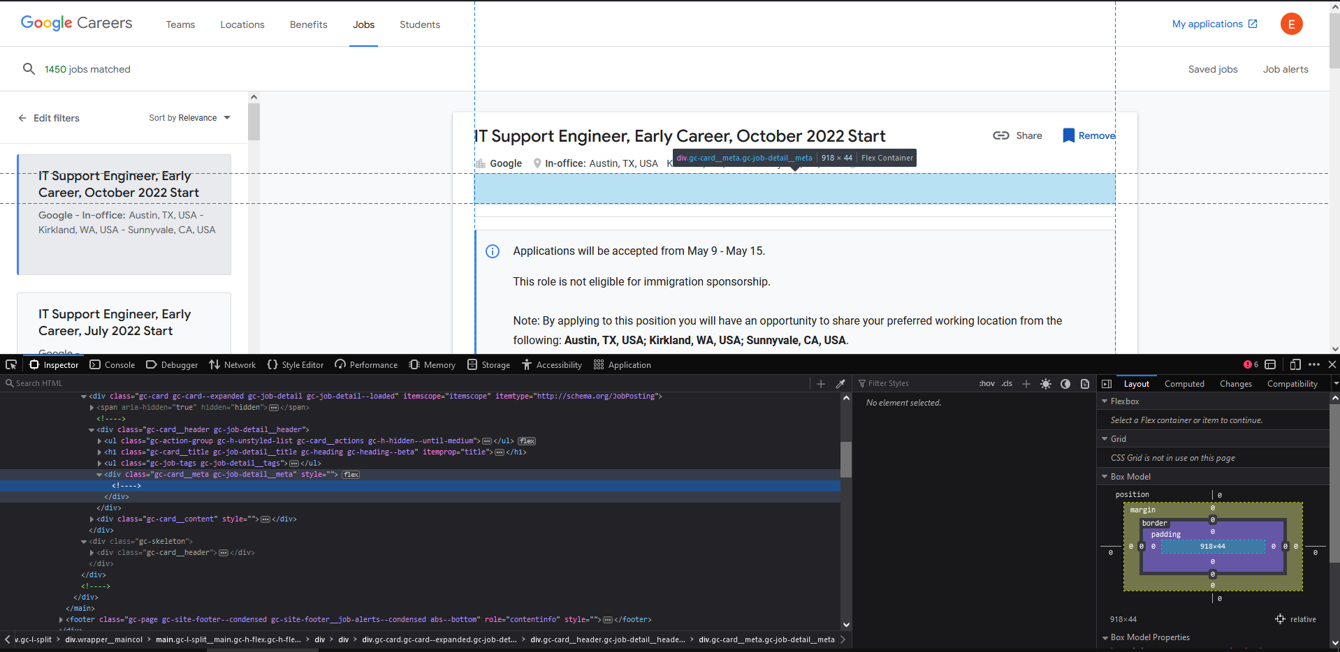Screen dimensions: 1340x652
Task: Toggle flex badge on gc-card__meta div
Action: click(351, 475)
